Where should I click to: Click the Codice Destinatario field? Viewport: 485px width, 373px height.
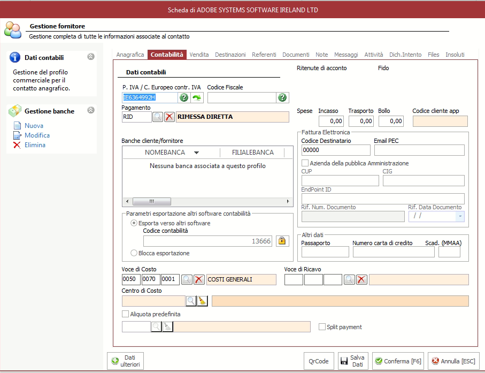(336, 150)
